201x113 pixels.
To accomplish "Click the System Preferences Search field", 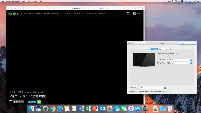I will (x=187, y=43).
